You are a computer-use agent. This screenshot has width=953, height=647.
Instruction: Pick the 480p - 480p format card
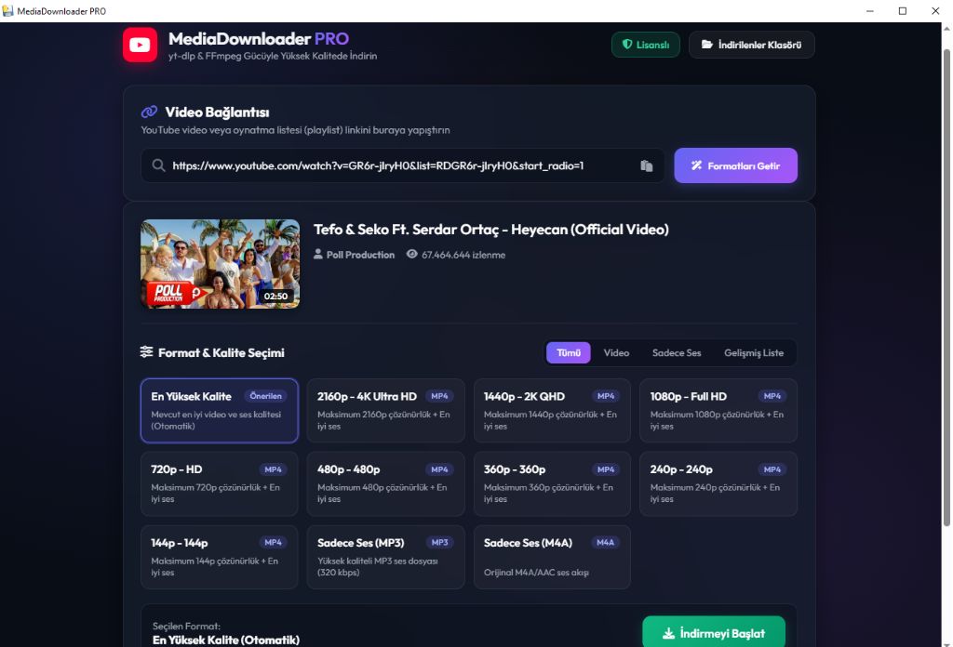point(386,483)
